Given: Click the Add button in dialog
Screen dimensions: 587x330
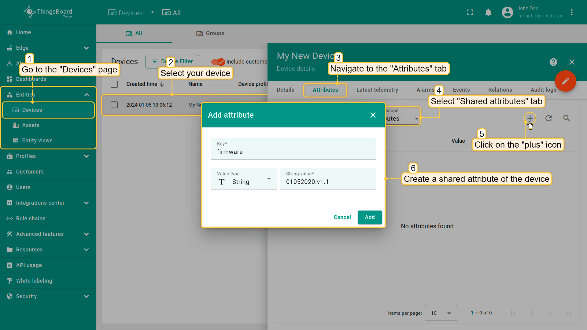Looking at the screenshot, I should click(x=370, y=217).
